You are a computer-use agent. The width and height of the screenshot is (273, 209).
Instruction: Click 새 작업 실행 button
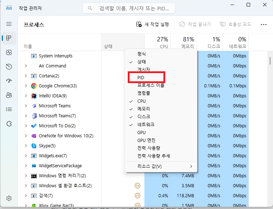(x=152, y=24)
